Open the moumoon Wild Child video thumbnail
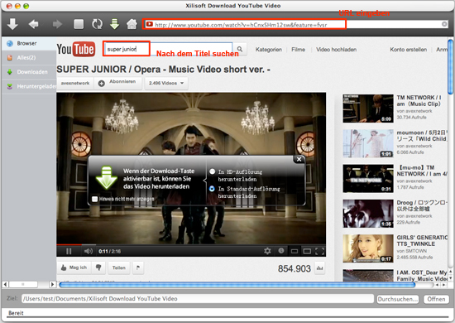The width and height of the screenshot is (455, 323). (x=368, y=143)
